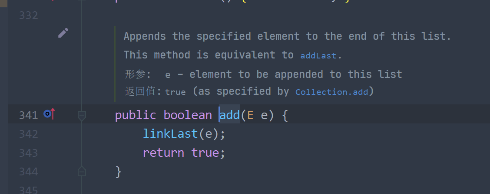Image resolution: width=490 pixels, height=194 pixels.
Task: Click line number 332 in the gutter
Action: (28, 16)
